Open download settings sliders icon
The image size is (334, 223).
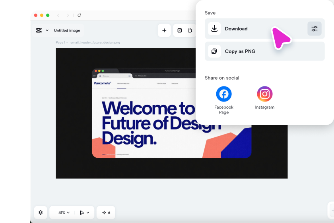[x=315, y=29]
